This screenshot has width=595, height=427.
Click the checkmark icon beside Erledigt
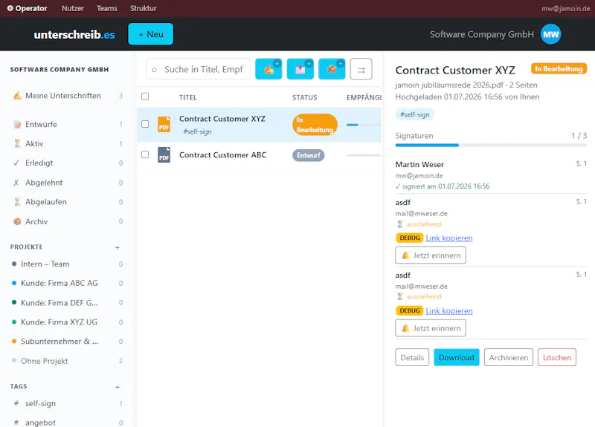pos(16,163)
